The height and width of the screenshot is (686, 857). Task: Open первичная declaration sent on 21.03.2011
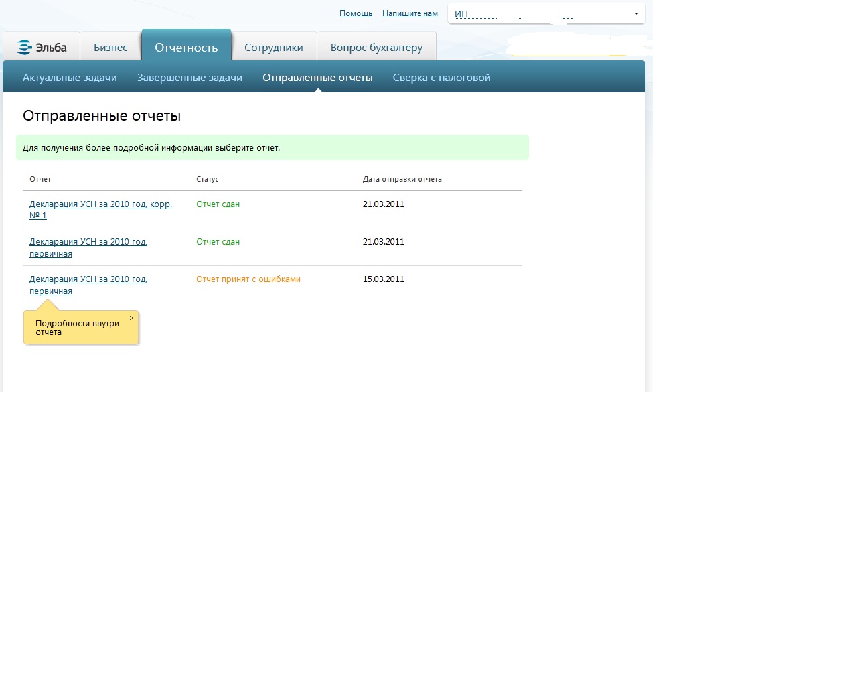[88, 242]
